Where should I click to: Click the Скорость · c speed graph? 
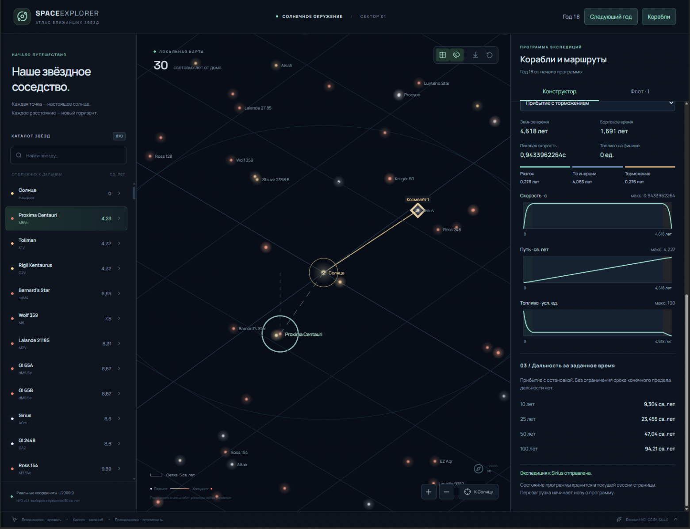point(598,216)
